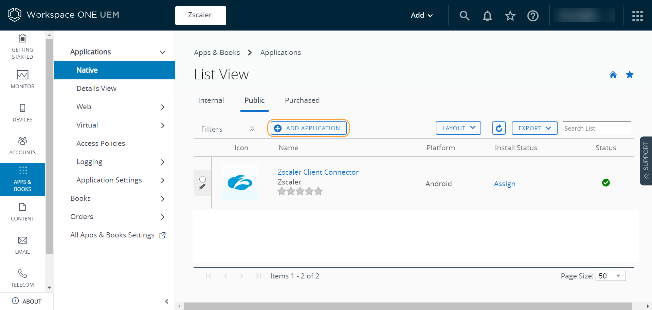Switch to the Internal tab
Viewport: 652px width, 310px height.
(x=211, y=100)
